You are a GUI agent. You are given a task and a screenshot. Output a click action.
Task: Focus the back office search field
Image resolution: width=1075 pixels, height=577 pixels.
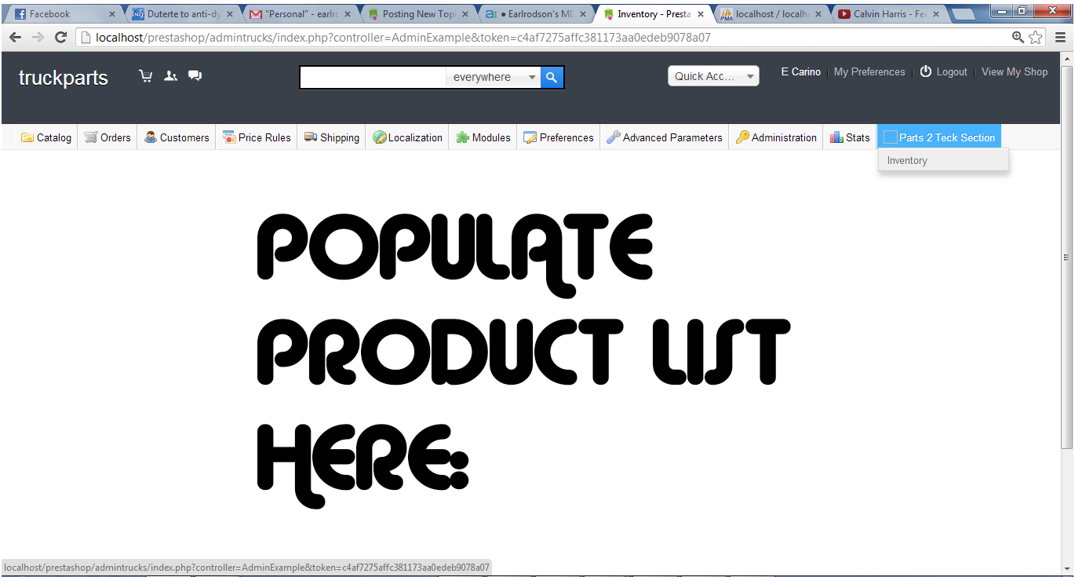coord(374,77)
